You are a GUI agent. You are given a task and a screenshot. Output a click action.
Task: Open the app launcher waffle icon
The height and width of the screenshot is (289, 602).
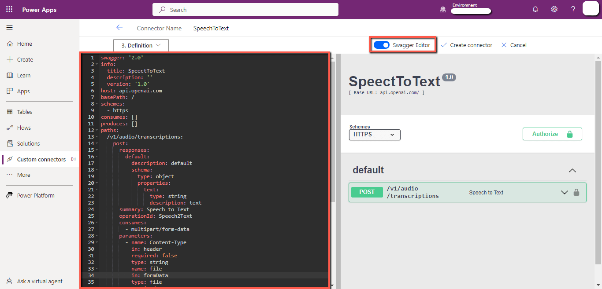9,9
